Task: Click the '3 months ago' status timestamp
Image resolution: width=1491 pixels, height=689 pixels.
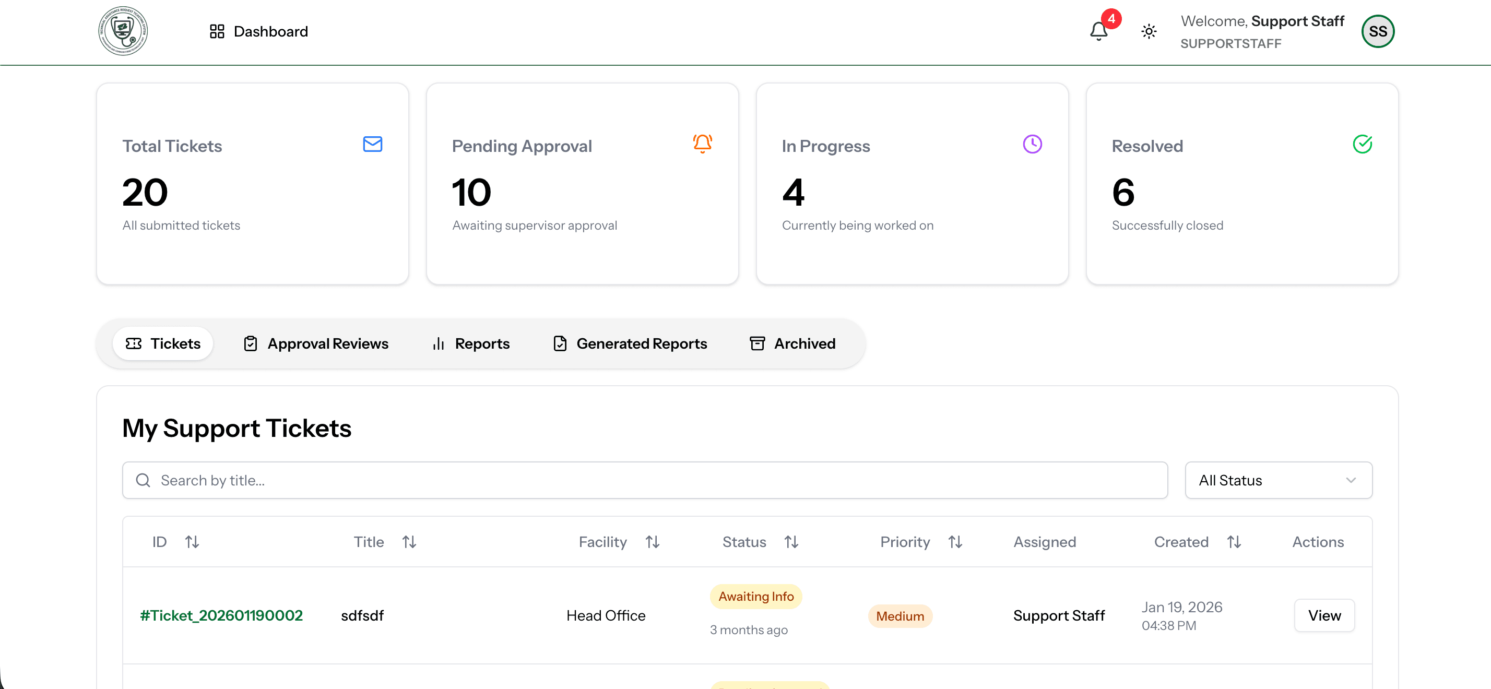Action: pos(749,630)
